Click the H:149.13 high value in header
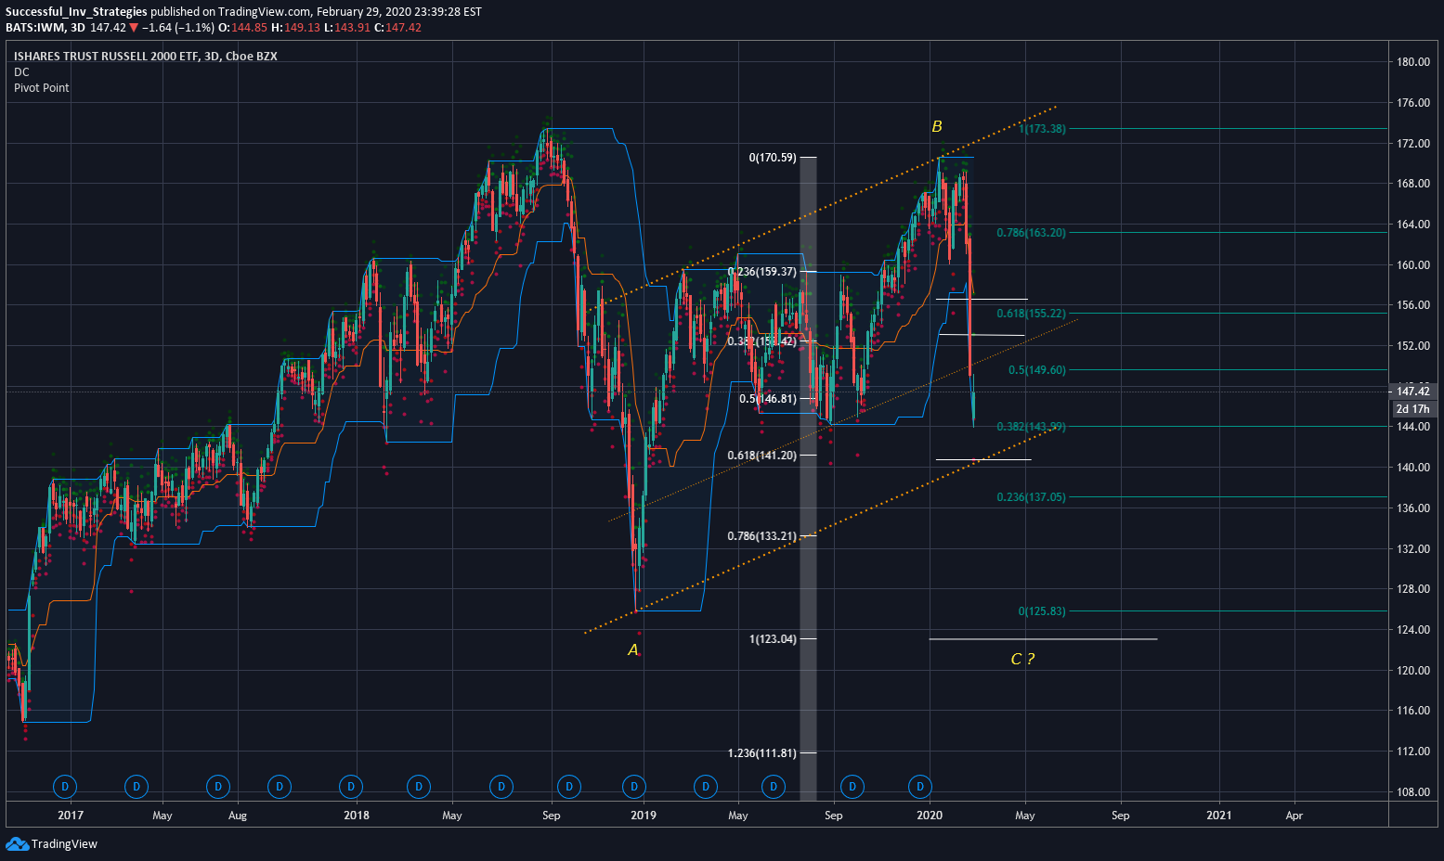 click(x=296, y=28)
